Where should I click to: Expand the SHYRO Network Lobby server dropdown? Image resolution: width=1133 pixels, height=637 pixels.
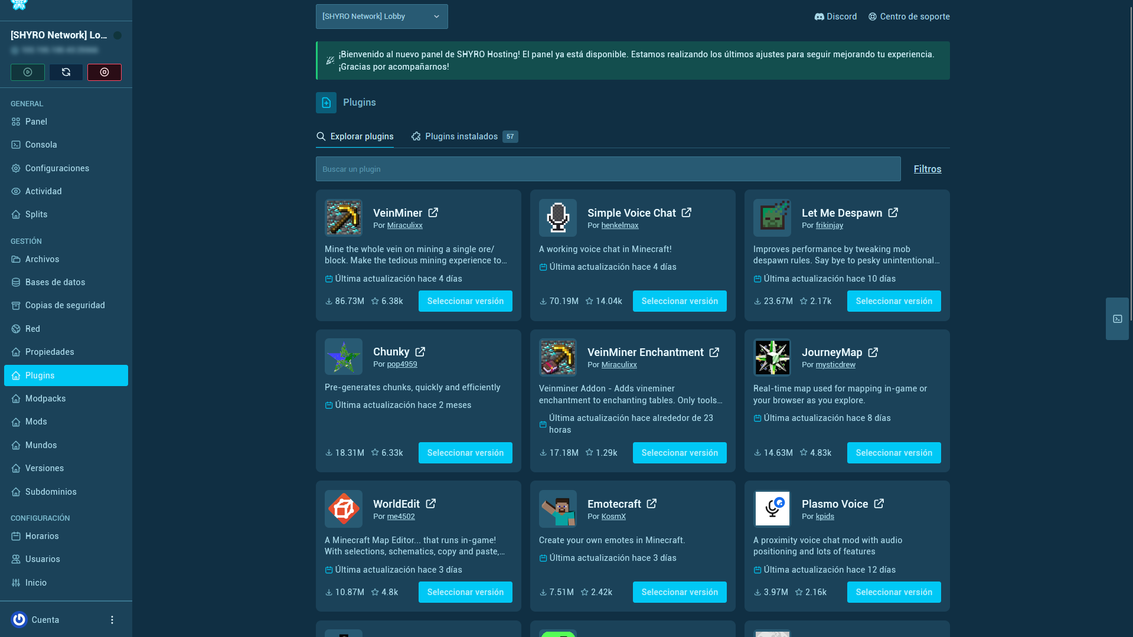(382, 17)
